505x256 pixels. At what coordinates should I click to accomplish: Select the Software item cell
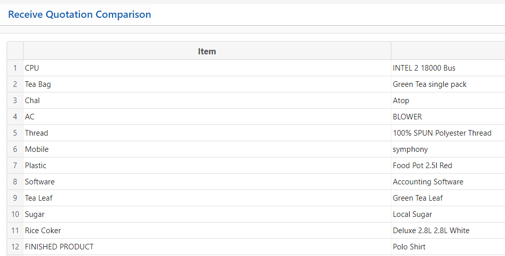coord(207,182)
